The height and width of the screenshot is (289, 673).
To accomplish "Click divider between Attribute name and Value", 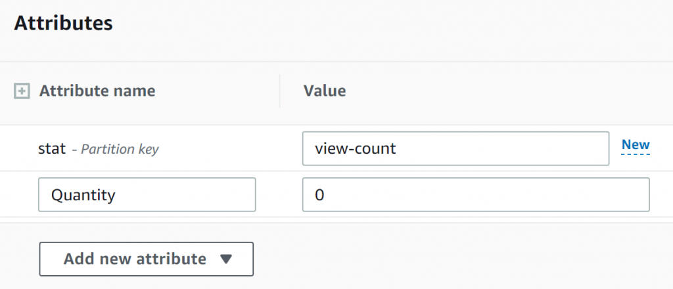I will pos(279,91).
